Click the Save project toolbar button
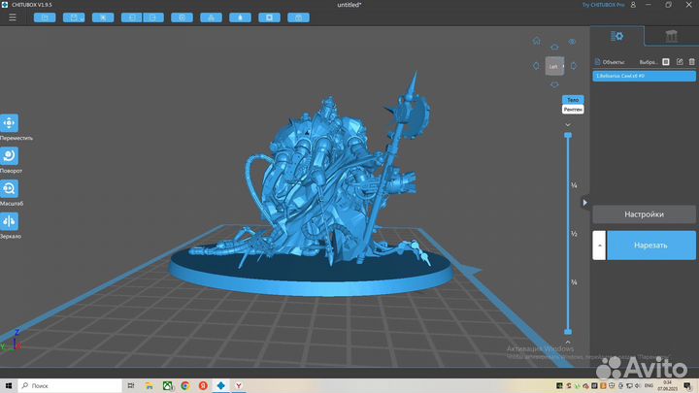The image size is (699, 393). [74, 17]
